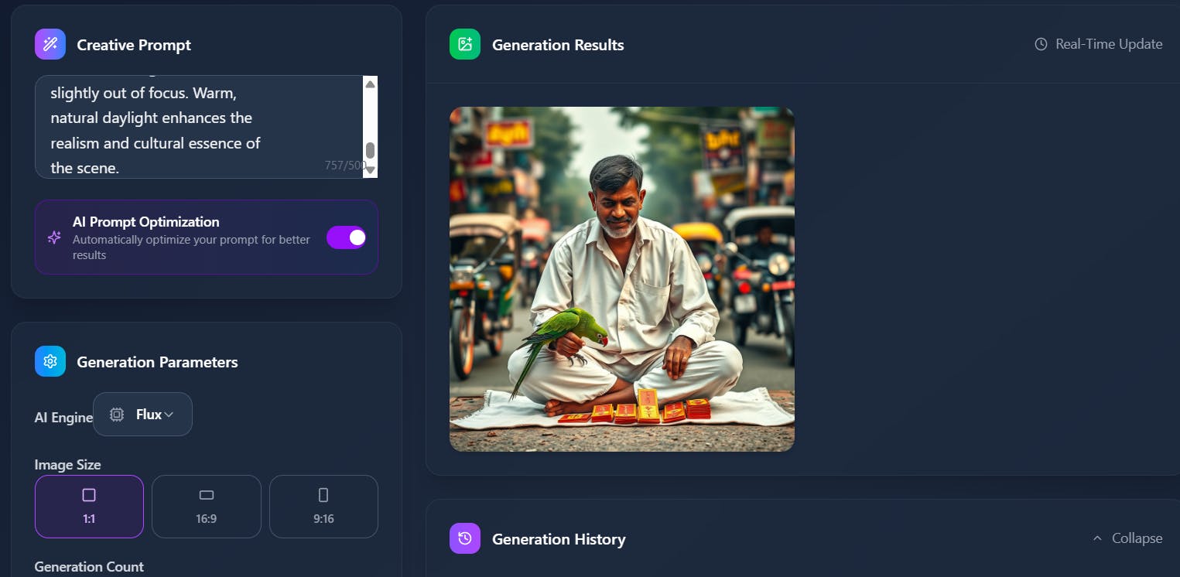Click the prompt scrollbar up arrow
The image size is (1180, 577).
[370, 84]
